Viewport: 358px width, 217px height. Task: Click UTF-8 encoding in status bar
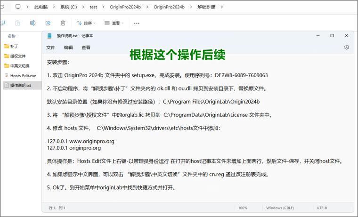pyautogui.click(x=322, y=208)
